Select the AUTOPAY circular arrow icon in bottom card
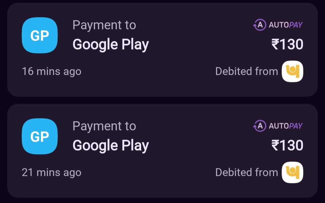325x203 pixels. 259,125
